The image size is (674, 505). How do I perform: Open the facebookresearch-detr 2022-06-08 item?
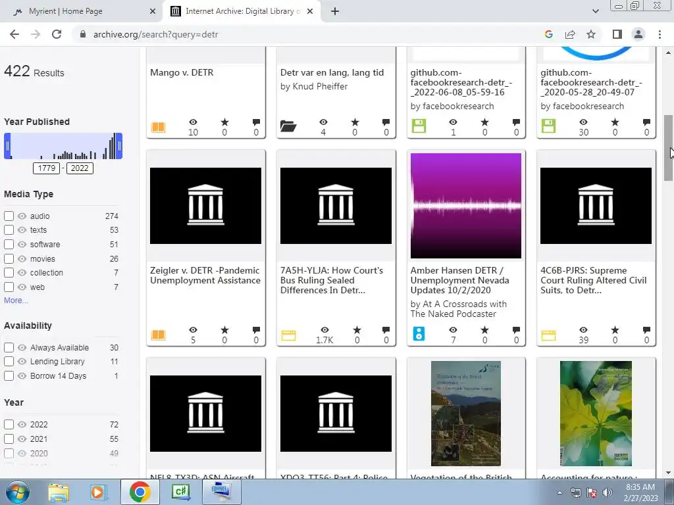461,82
